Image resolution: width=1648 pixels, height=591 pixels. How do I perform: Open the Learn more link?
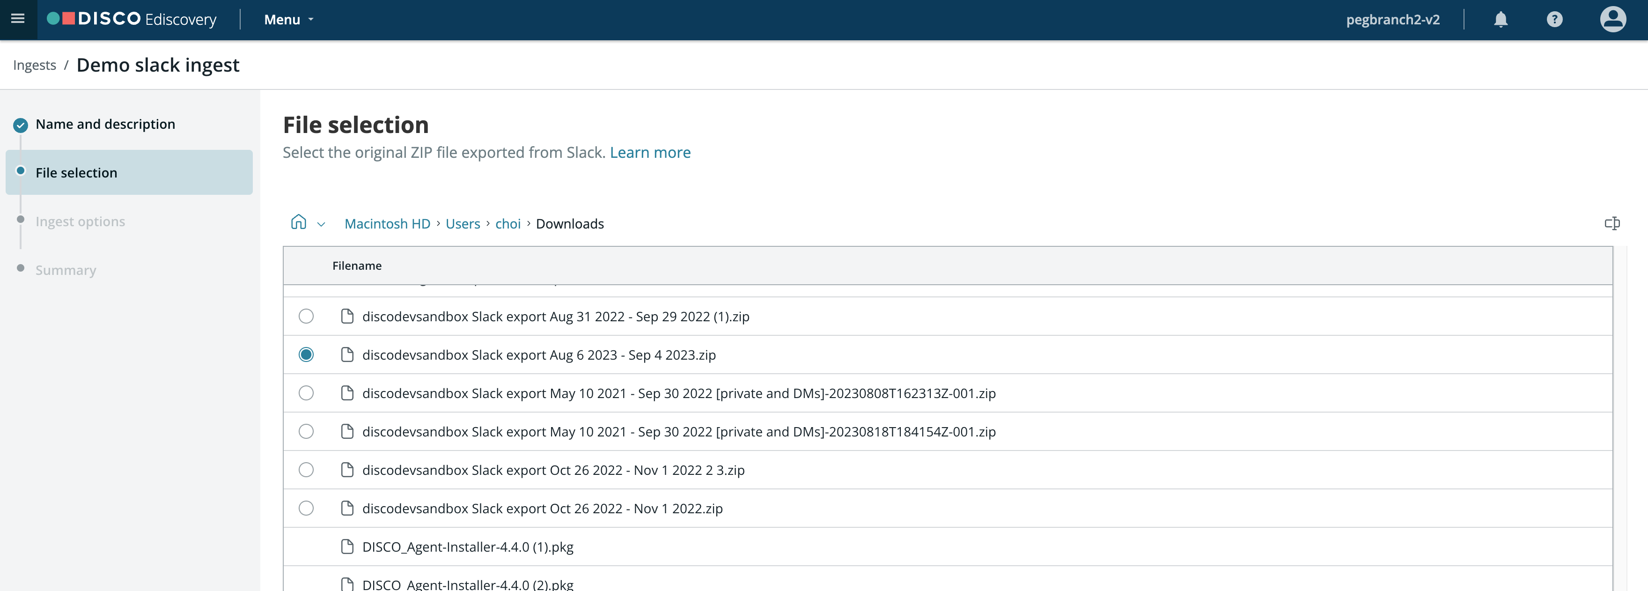point(649,153)
